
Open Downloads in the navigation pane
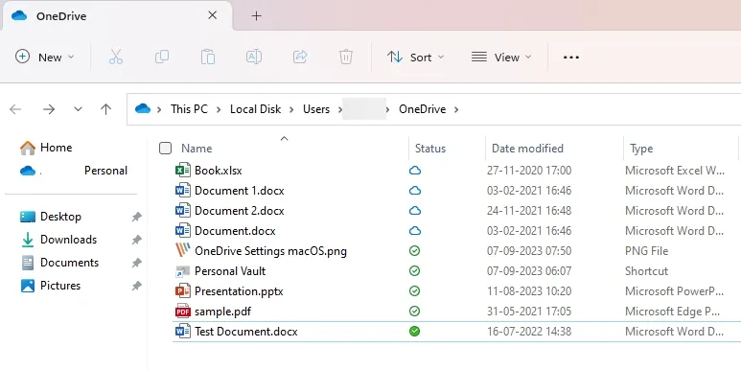tap(59, 240)
